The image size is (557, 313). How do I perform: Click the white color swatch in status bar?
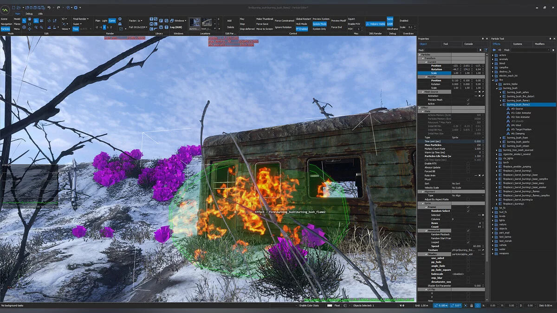[330, 306]
